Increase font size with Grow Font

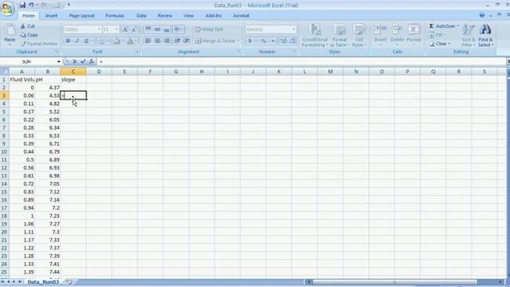[125, 29]
